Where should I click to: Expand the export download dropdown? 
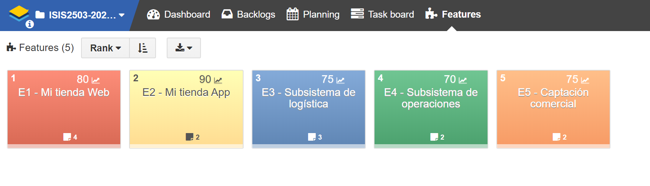(x=184, y=48)
